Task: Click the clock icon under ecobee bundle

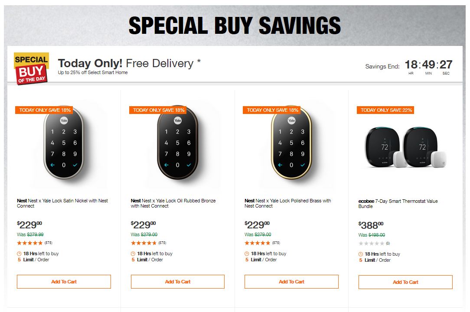Action: click(x=361, y=254)
